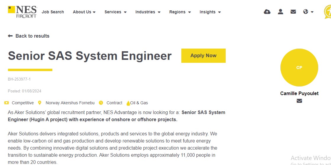
Task: Open the user account profile icon
Action: click(x=280, y=12)
